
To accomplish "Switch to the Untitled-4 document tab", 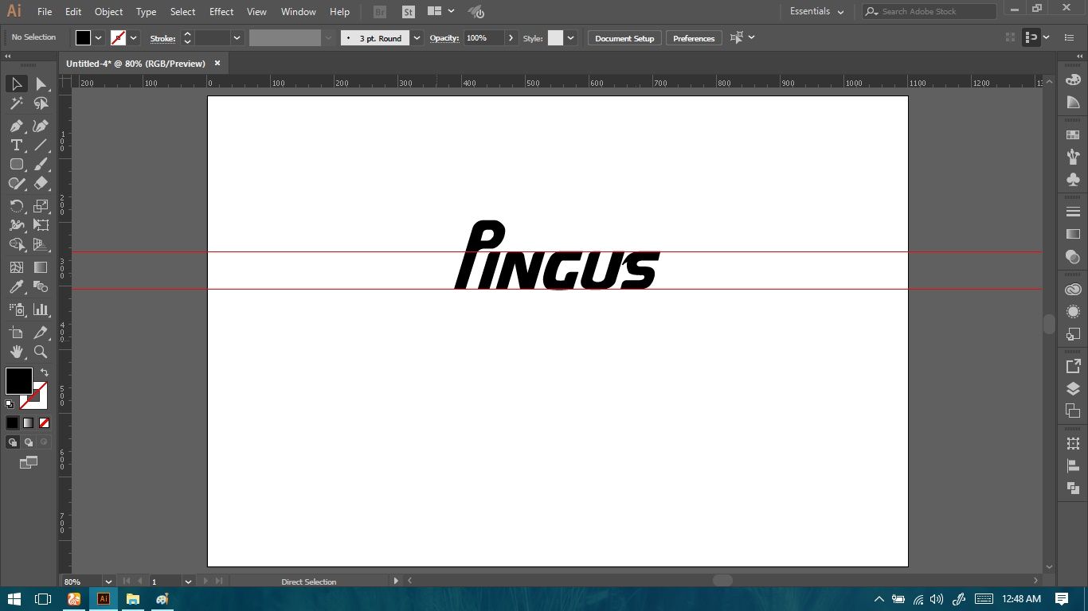I will coord(135,64).
